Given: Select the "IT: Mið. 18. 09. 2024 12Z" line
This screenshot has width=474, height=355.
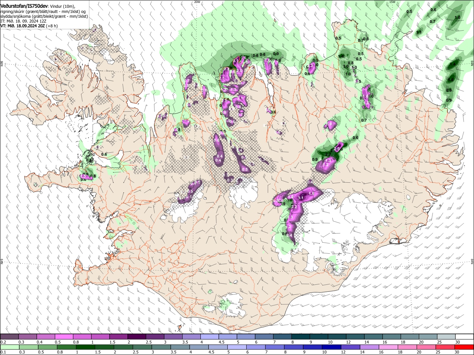Looking at the screenshot, I should tap(23, 21).
